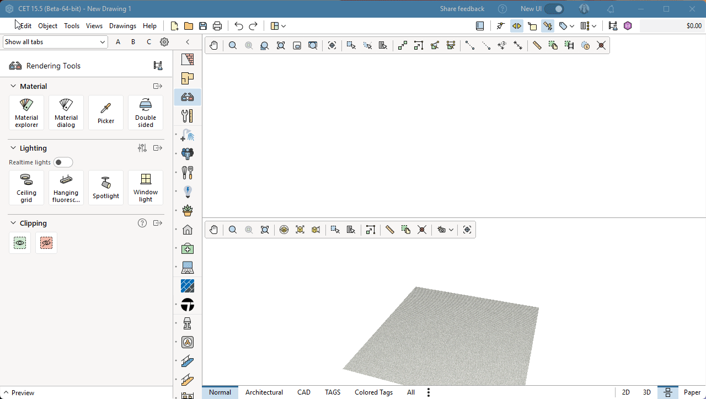Click the green show clipping eye icon
Image resolution: width=706 pixels, height=399 pixels.
(20, 243)
